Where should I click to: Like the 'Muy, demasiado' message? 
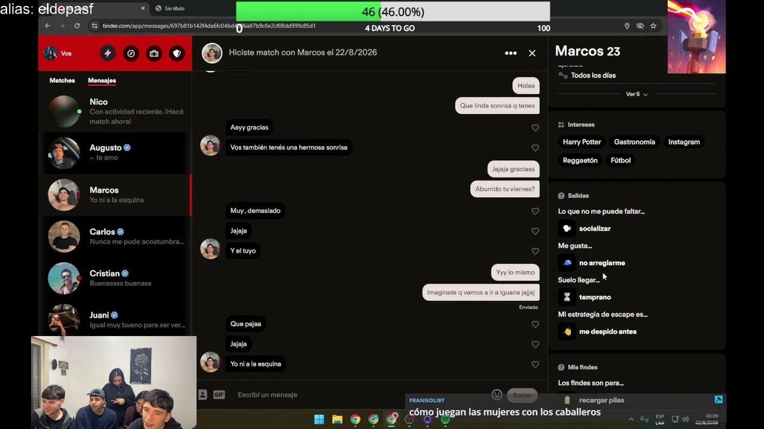535,211
